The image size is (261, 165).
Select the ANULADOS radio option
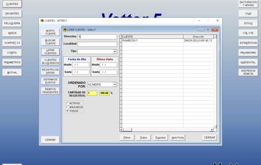[68, 107]
